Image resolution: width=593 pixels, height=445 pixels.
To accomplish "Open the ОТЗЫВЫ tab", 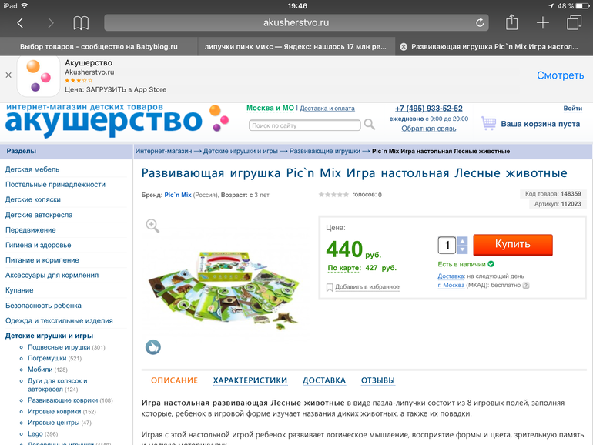I will (x=378, y=380).
